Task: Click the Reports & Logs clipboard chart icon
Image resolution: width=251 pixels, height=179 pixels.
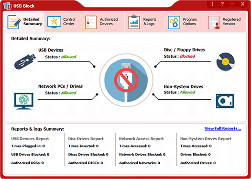Action: (x=134, y=22)
